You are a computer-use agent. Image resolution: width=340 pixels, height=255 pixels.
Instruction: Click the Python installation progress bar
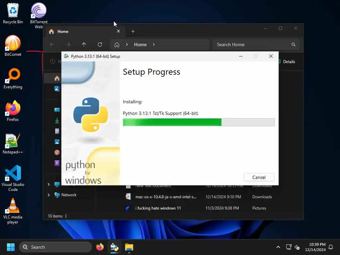[x=199, y=122]
